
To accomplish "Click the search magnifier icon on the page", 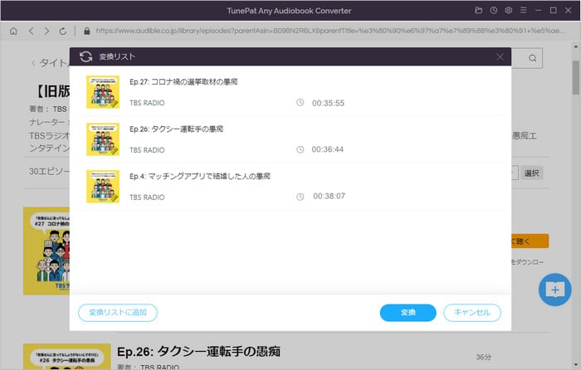I will coord(533,58).
